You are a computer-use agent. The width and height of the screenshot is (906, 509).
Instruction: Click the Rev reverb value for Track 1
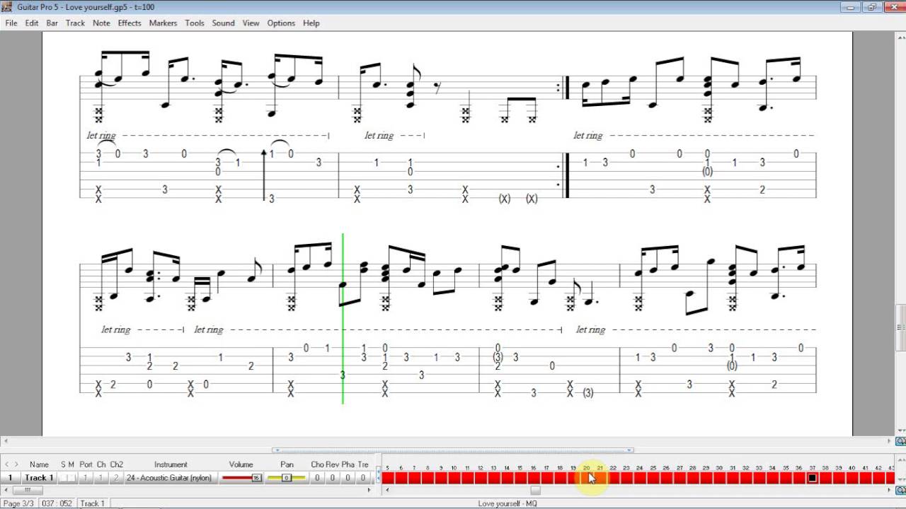pos(332,478)
